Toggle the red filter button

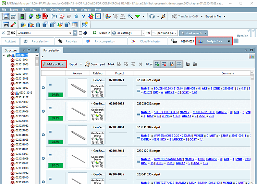pos(164,64)
